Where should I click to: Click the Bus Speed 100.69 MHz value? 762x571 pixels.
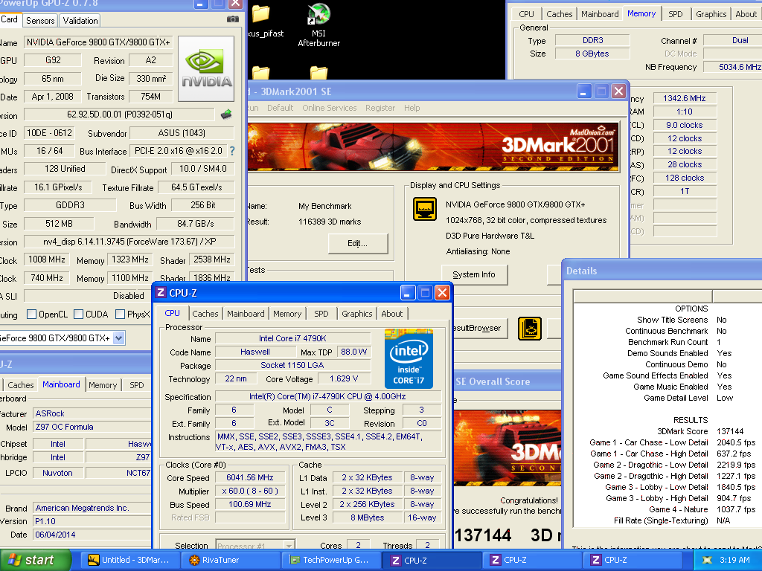click(x=250, y=505)
